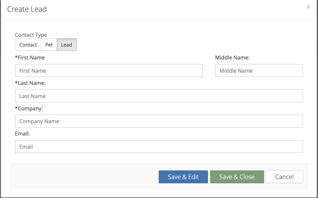
Task: Click into the Middle Name text box
Action: pos(259,70)
